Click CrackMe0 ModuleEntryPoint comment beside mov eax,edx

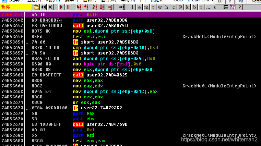pyautogui.click(x=220, y=86)
